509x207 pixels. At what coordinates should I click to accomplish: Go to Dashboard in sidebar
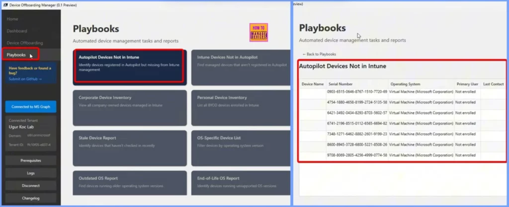tap(17, 31)
